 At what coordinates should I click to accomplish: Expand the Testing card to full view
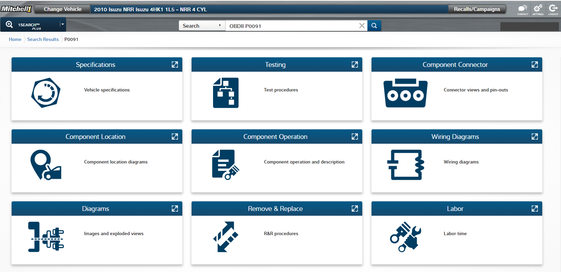tap(355, 65)
